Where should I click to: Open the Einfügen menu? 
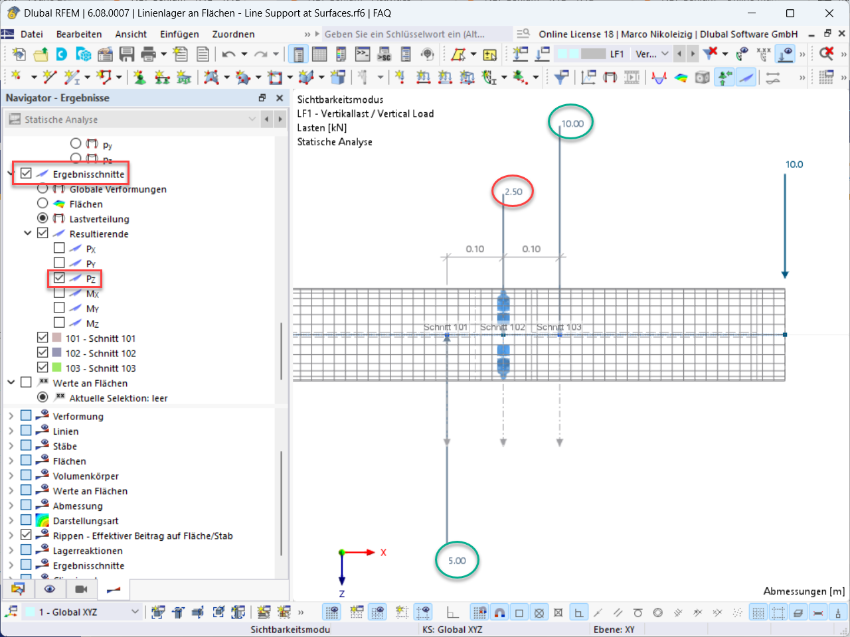(x=179, y=34)
